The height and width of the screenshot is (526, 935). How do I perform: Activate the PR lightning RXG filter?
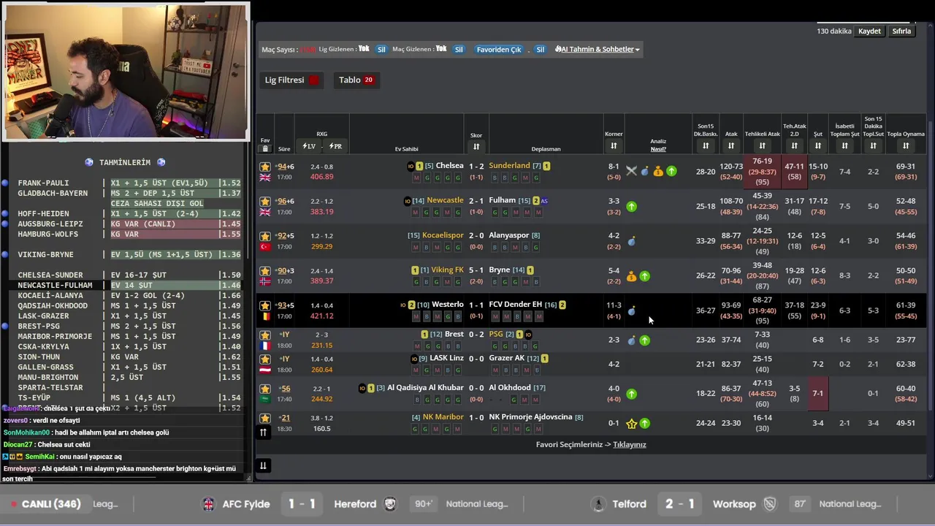(x=335, y=146)
